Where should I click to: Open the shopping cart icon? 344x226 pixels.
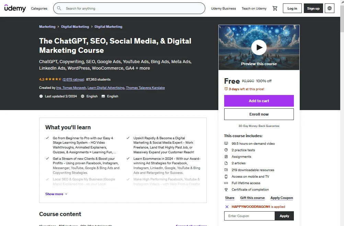coord(275,8)
